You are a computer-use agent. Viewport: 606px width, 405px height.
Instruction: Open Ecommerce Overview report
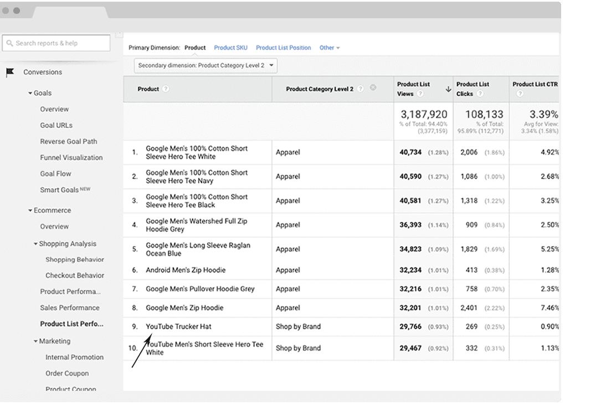54,226
